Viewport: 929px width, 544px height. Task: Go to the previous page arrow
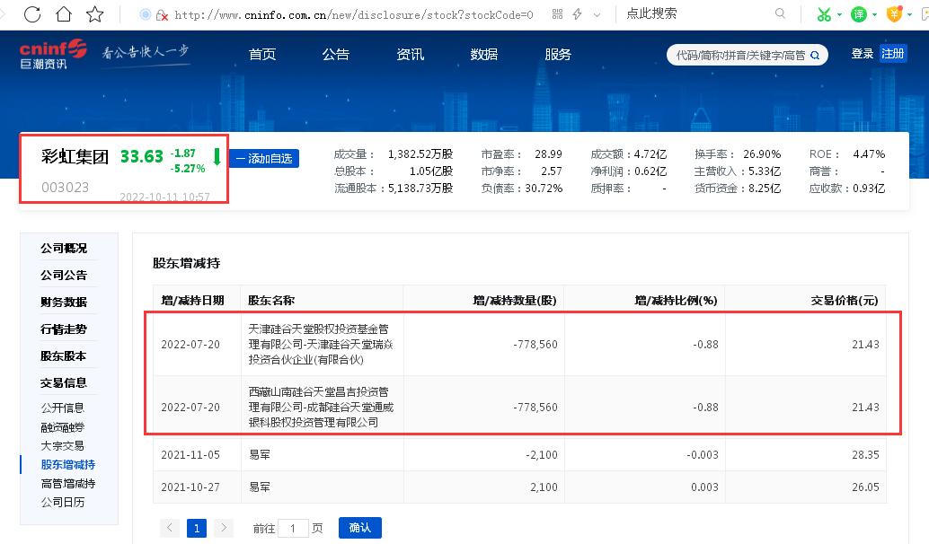[170, 528]
